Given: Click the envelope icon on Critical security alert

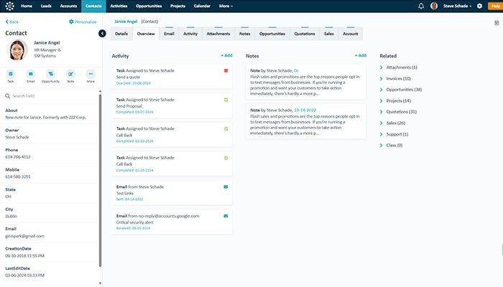Looking at the screenshot, I should pyautogui.click(x=226, y=216).
